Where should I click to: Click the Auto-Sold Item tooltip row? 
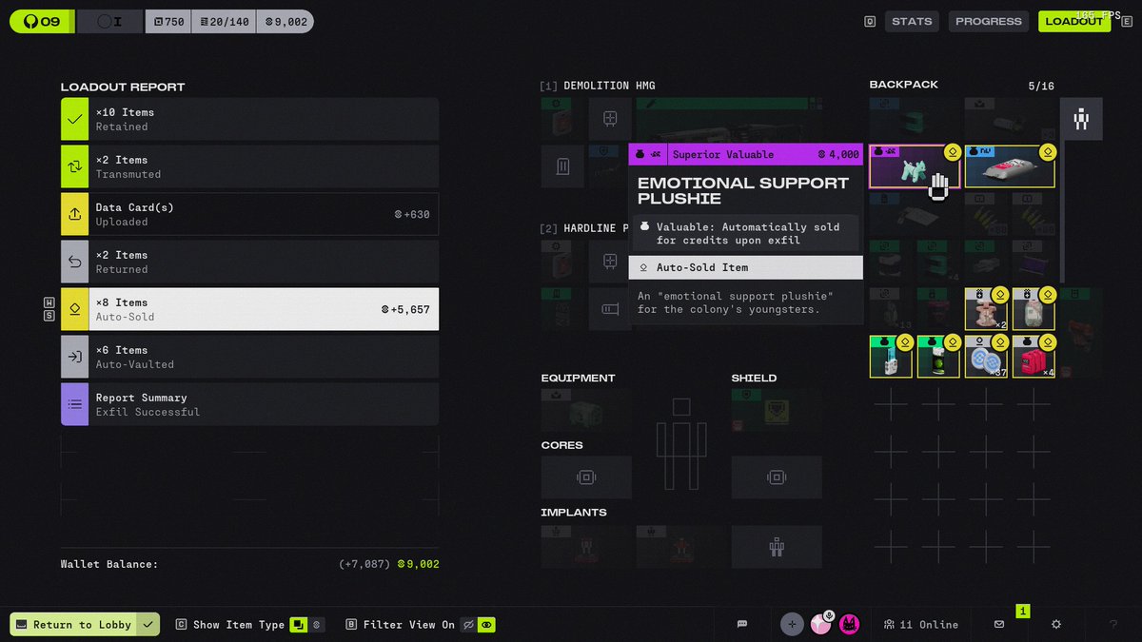[x=746, y=267]
